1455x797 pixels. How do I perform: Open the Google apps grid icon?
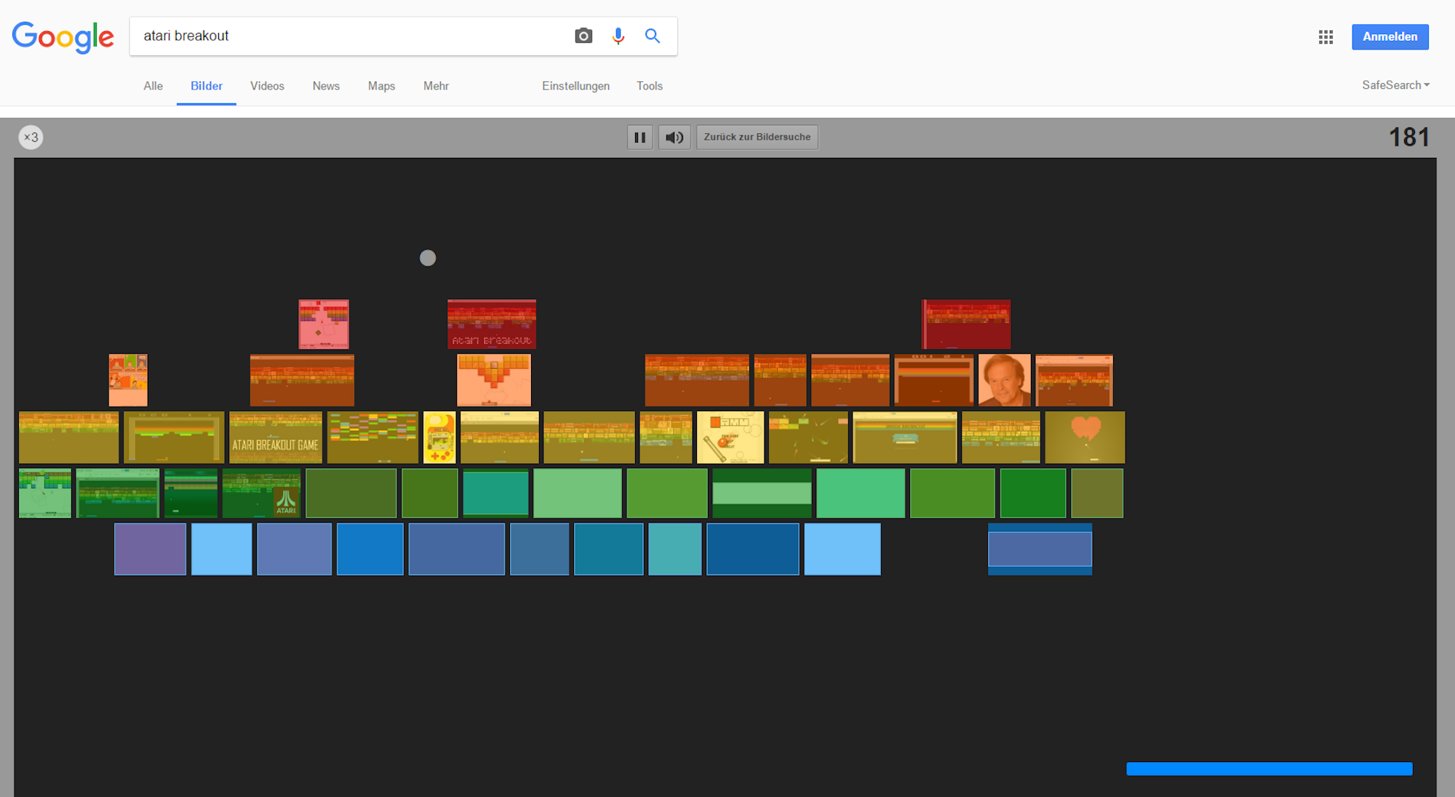(1326, 37)
